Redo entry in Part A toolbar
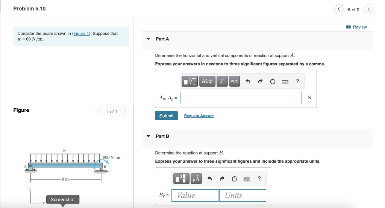 tap(260, 81)
